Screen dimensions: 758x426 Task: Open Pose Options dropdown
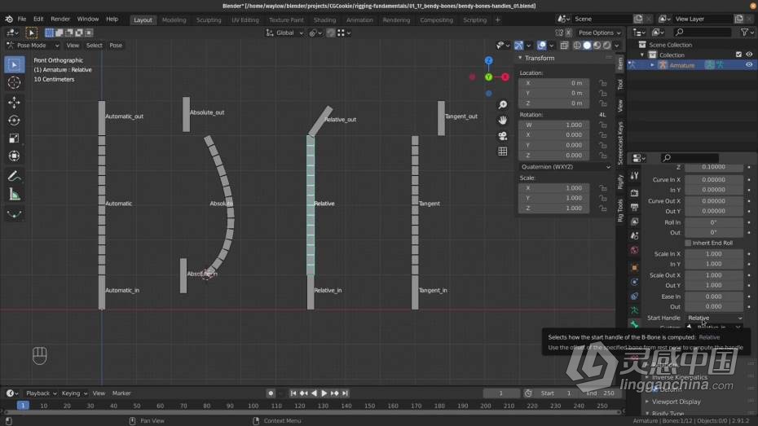click(599, 33)
